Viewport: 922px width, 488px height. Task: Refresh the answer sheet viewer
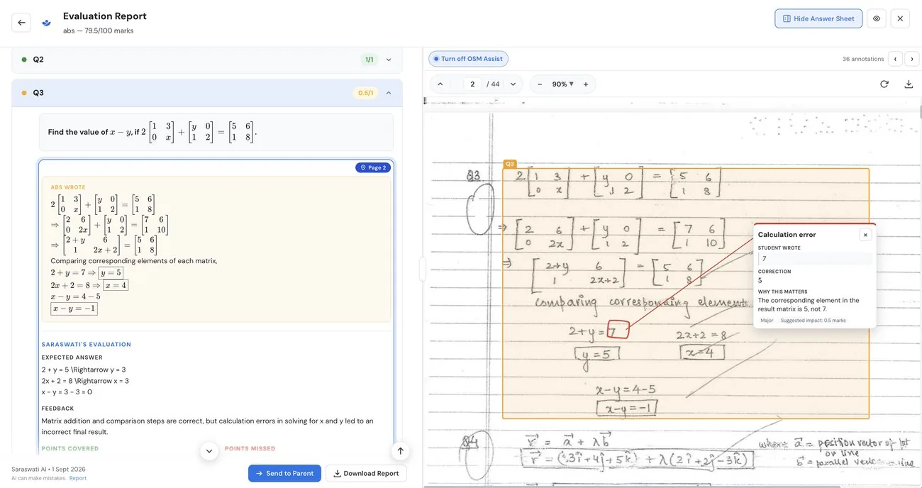coord(884,84)
